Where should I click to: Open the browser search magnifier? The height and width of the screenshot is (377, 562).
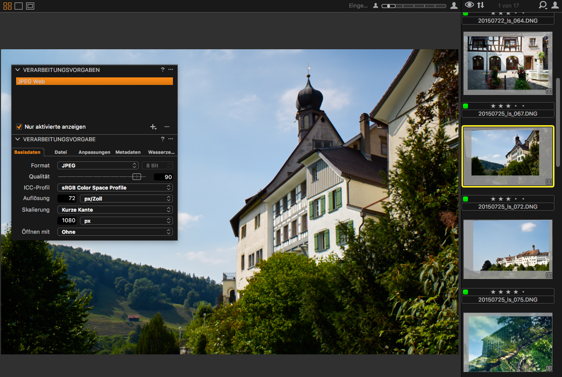tap(542, 5)
